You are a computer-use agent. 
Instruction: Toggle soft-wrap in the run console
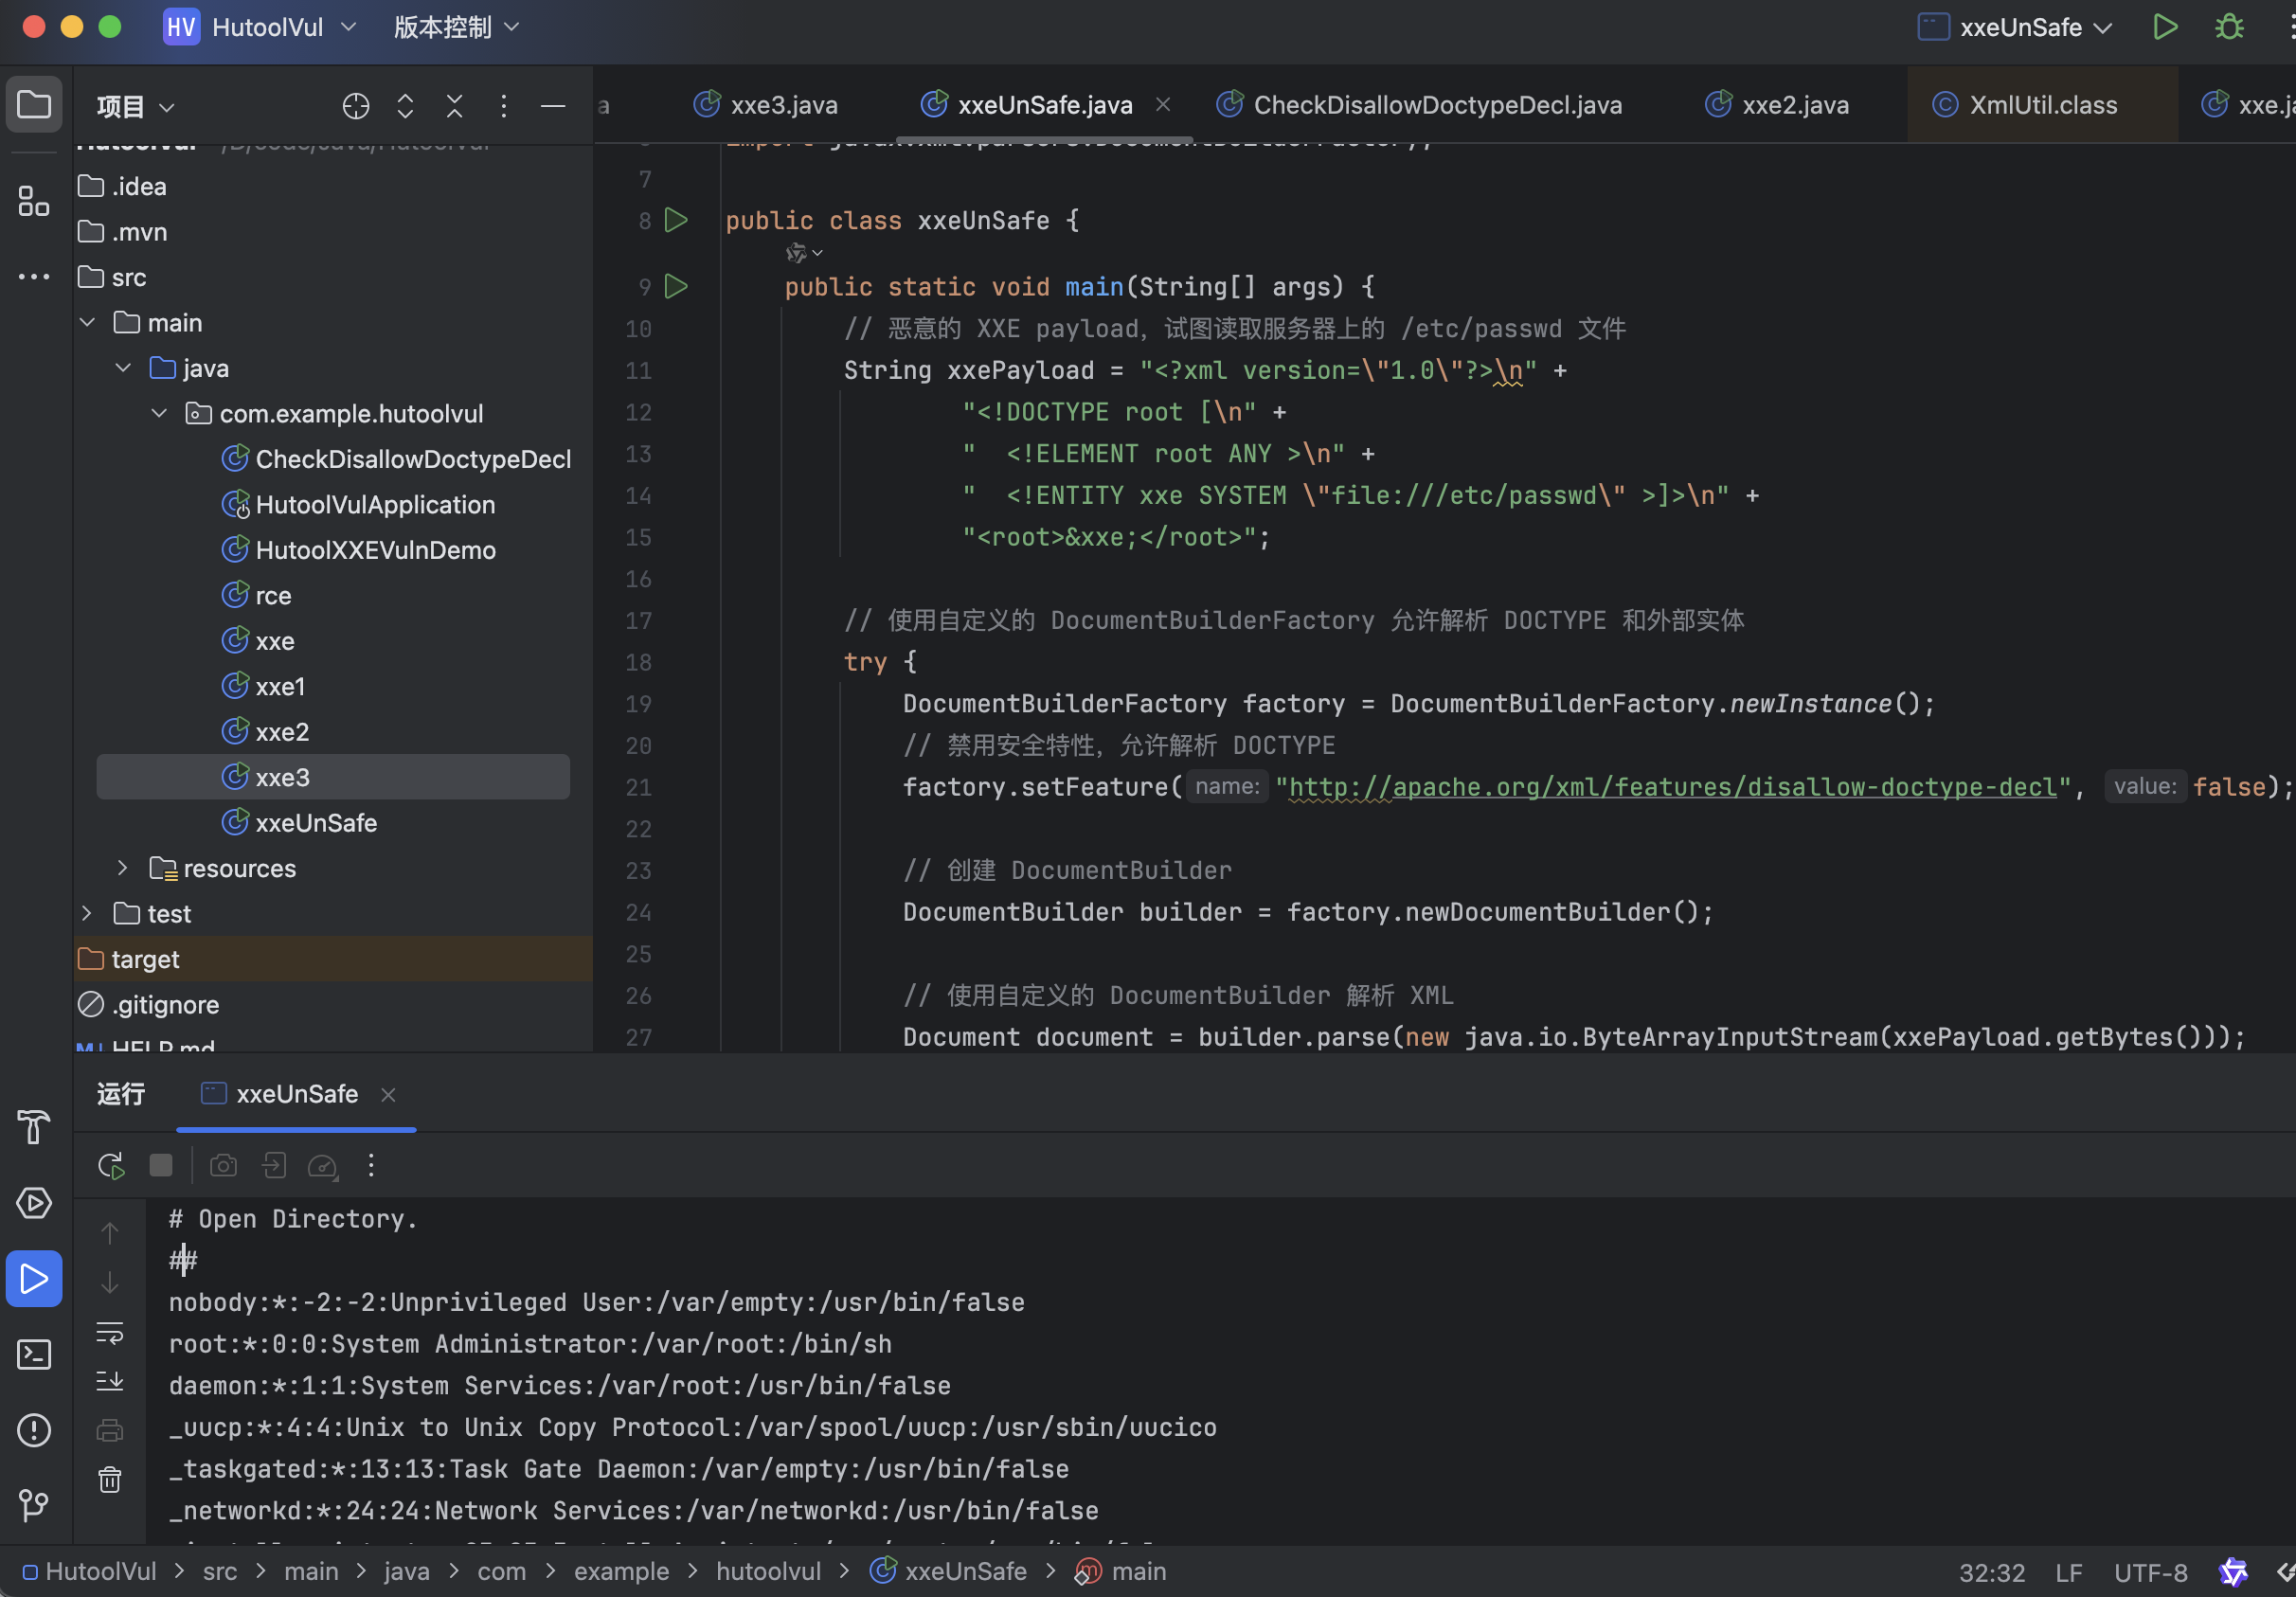(110, 1333)
